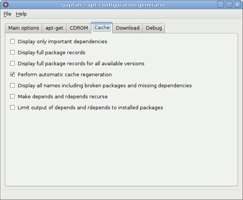
Task: Switch to the Download tab
Action: (127, 28)
